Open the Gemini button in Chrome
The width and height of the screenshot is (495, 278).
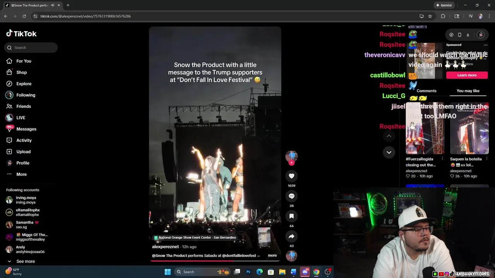[x=444, y=5]
